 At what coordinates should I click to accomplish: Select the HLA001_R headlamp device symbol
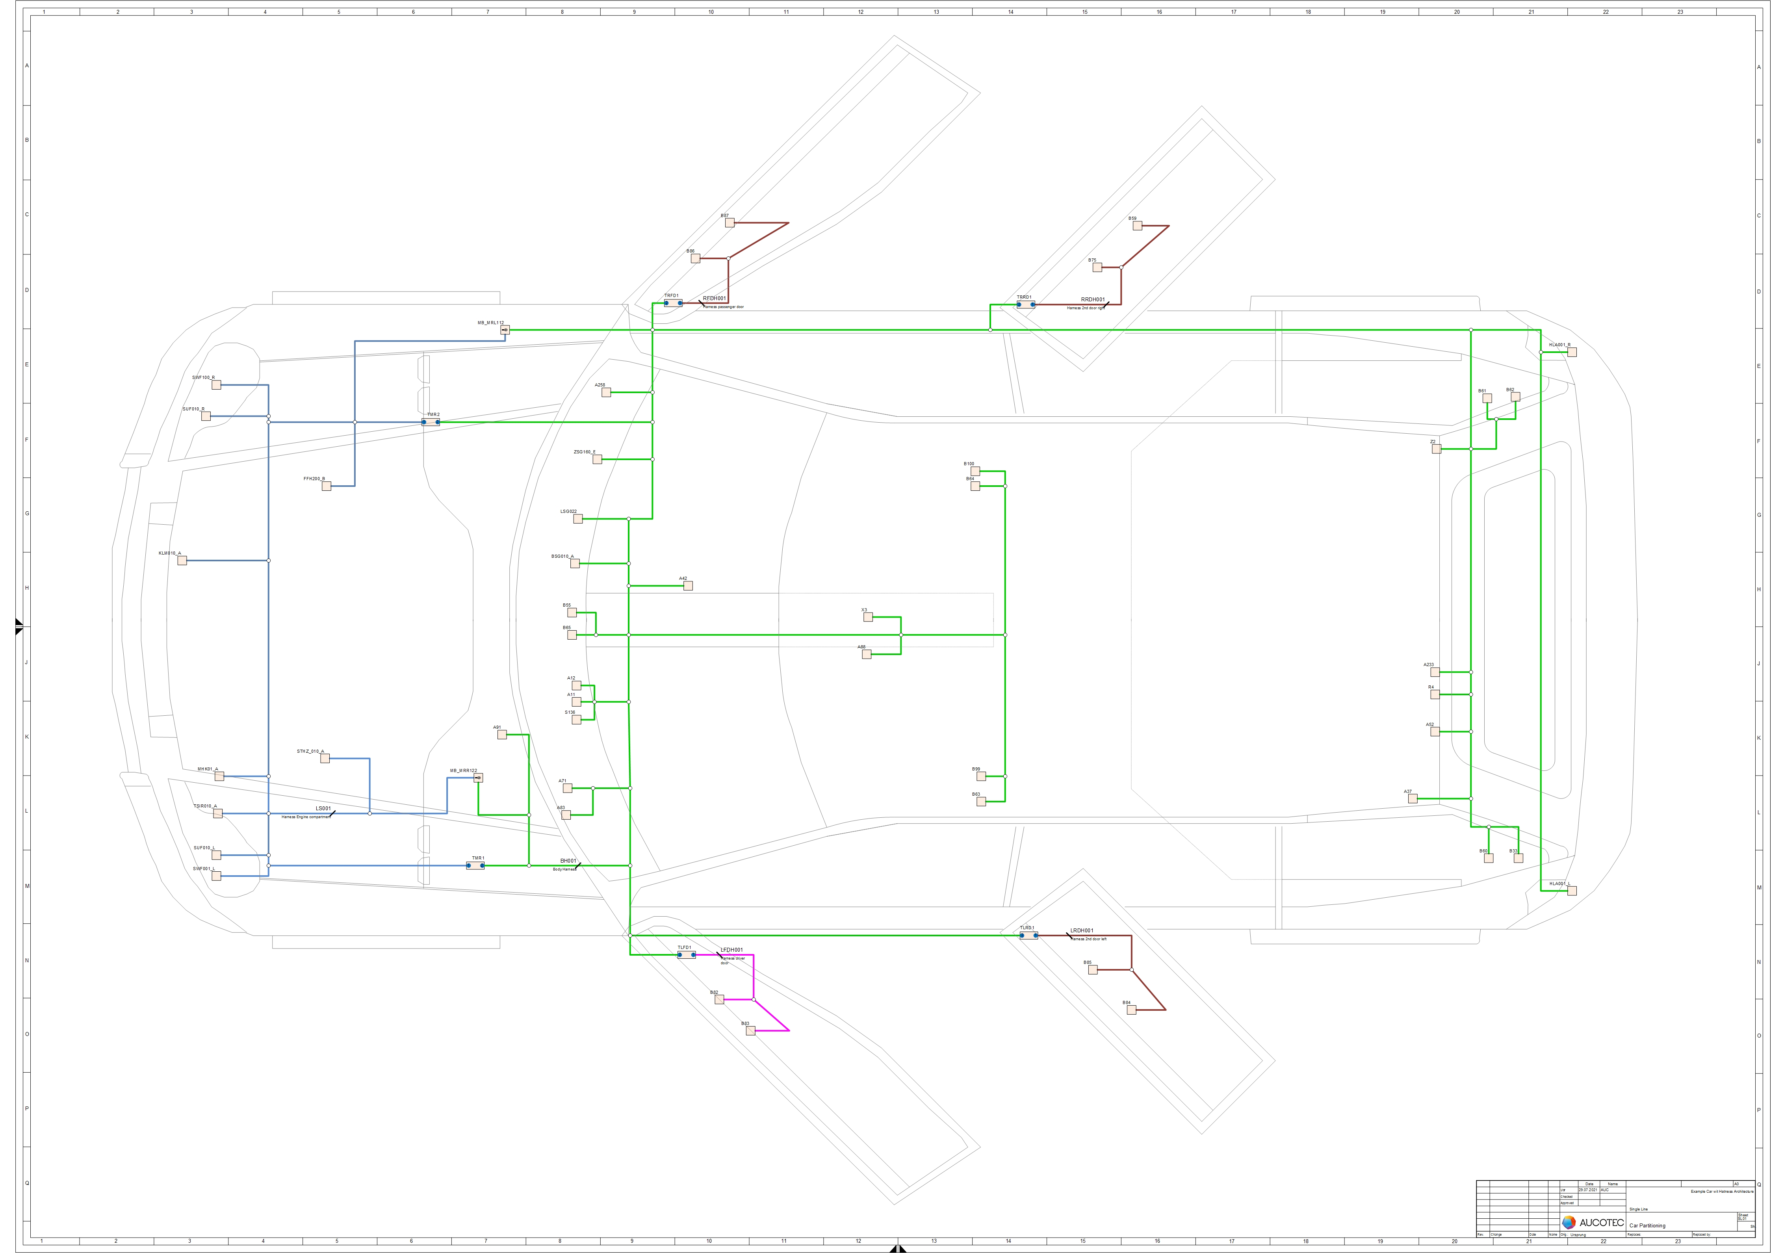[1572, 352]
